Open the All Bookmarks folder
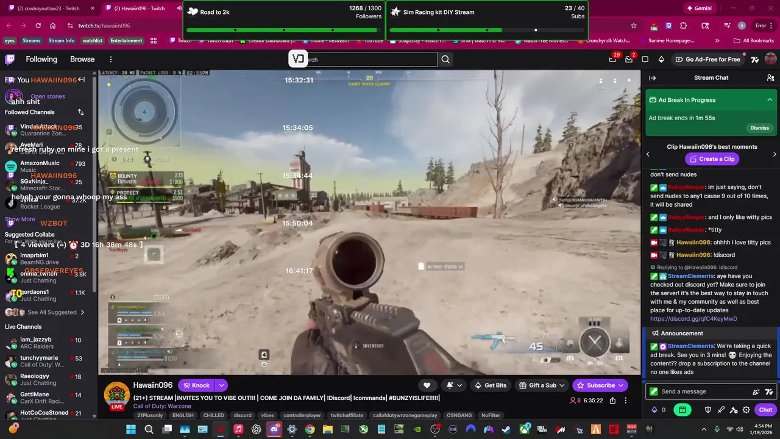 point(754,41)
